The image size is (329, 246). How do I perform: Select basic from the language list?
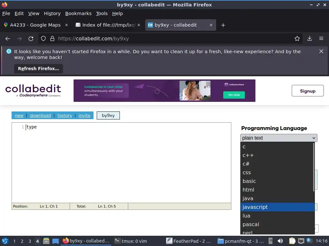277,181
